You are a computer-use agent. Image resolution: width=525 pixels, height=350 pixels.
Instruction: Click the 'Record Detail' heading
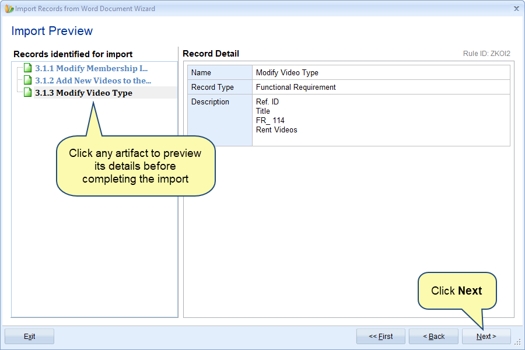pos(211,54)
